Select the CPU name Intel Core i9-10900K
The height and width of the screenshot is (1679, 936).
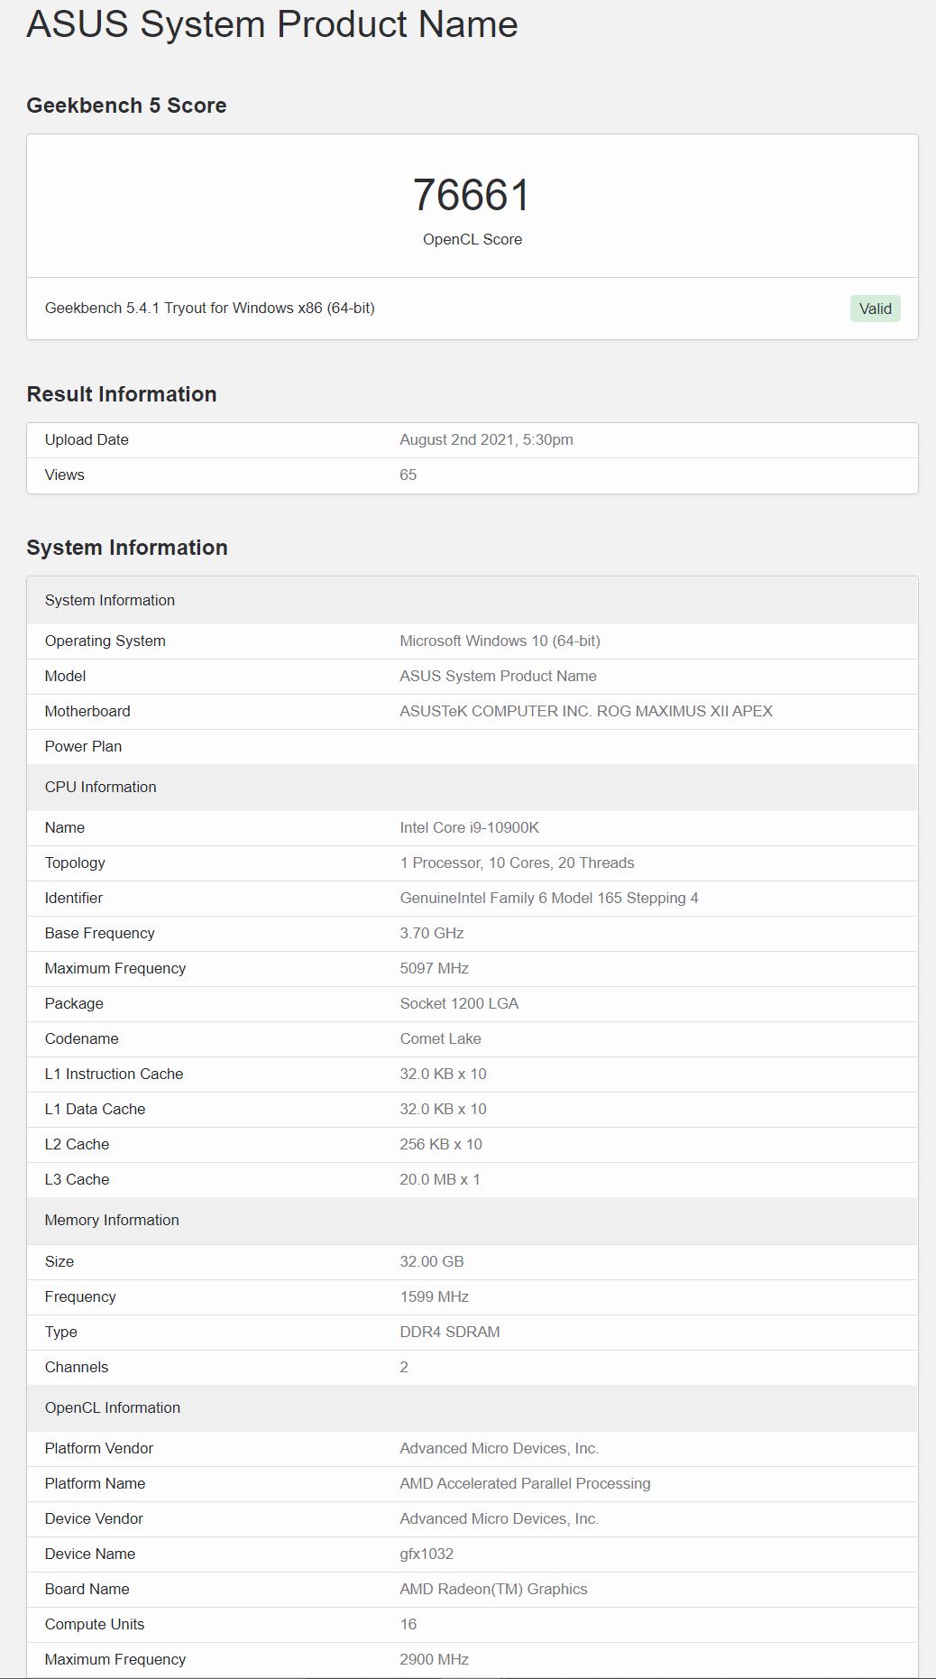[x=469, y=827]
